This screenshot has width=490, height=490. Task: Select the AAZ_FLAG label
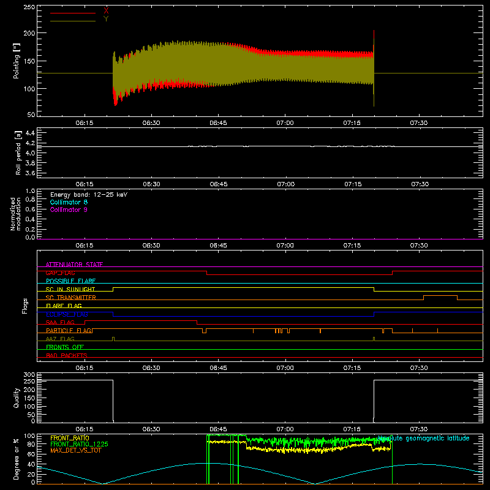click(x=60, y=339)
